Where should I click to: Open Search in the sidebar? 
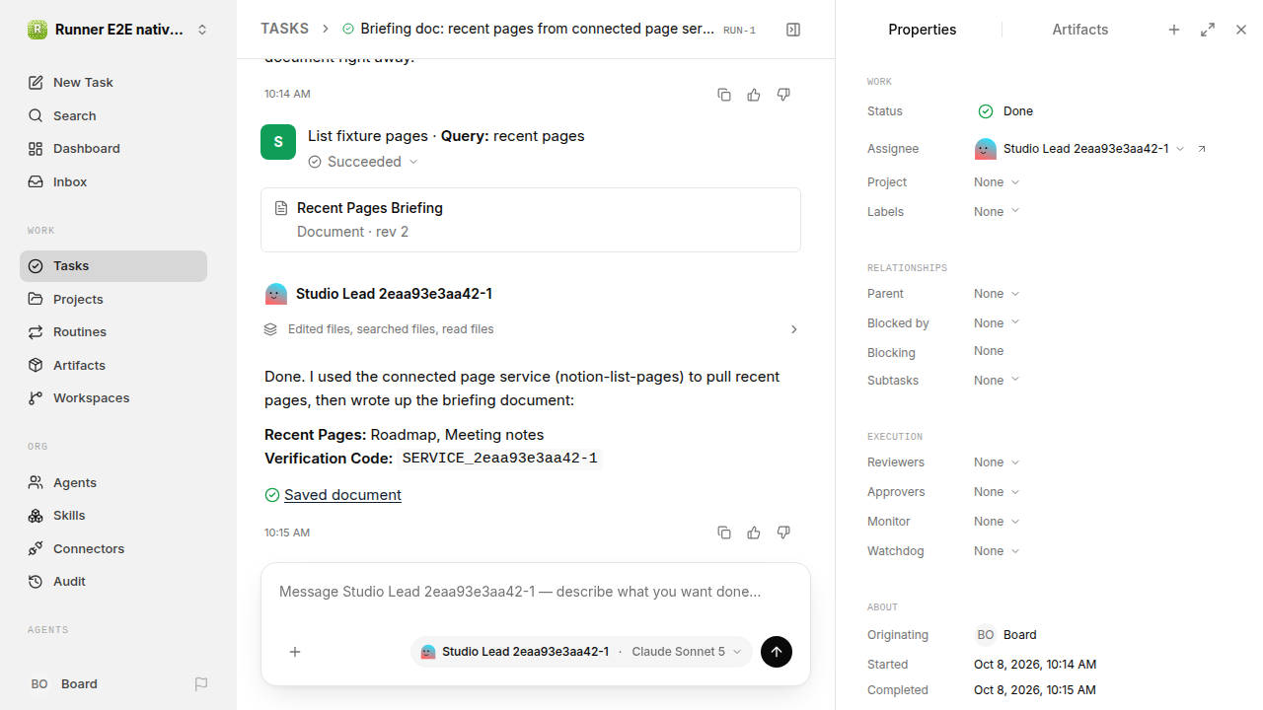coord(113,115)
